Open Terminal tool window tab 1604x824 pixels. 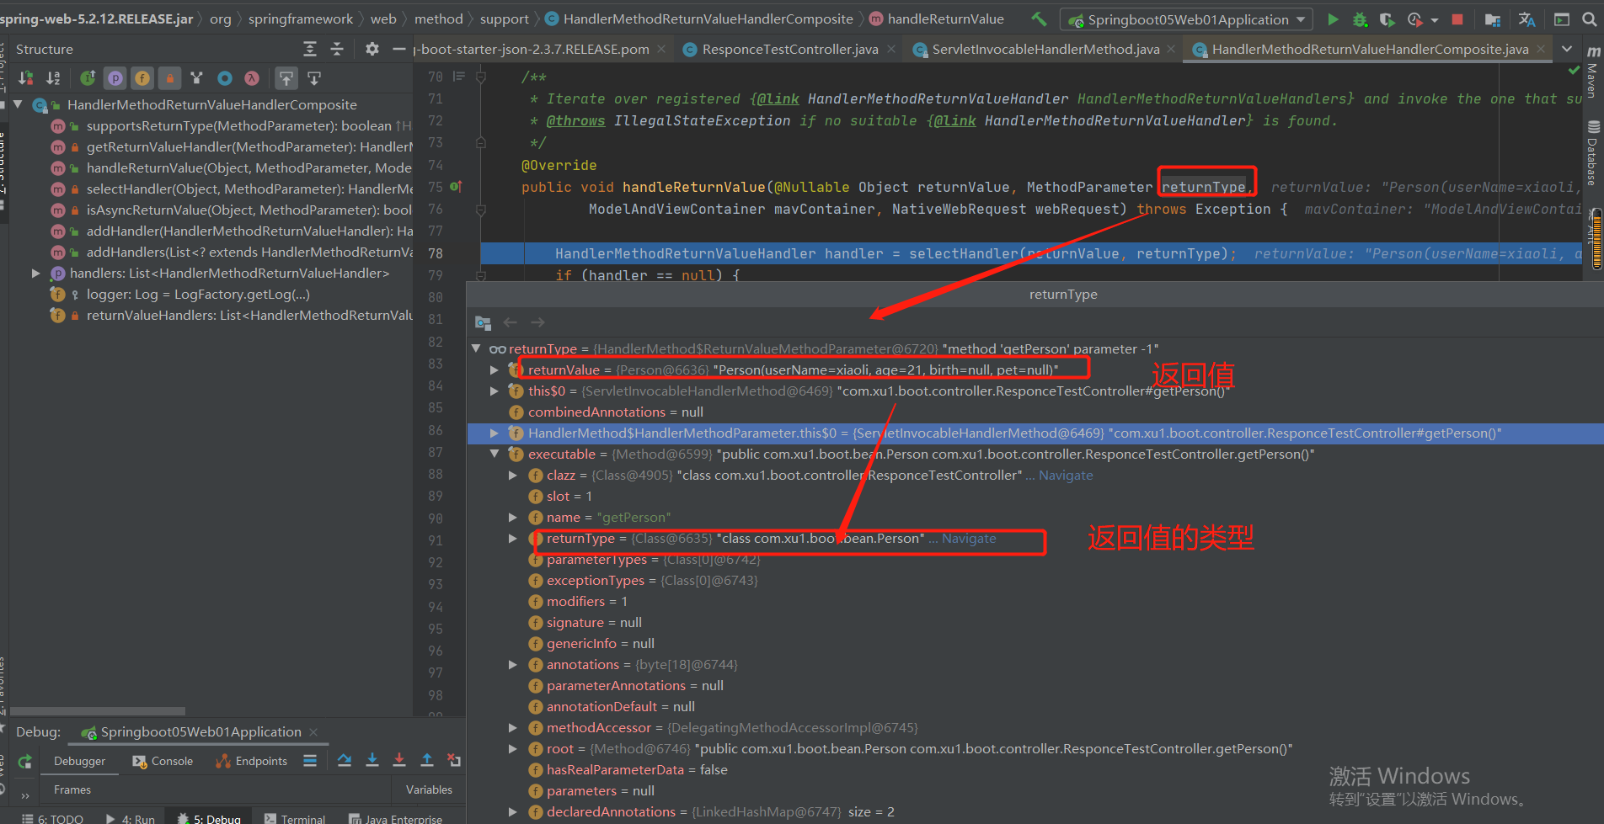(295, 819)
